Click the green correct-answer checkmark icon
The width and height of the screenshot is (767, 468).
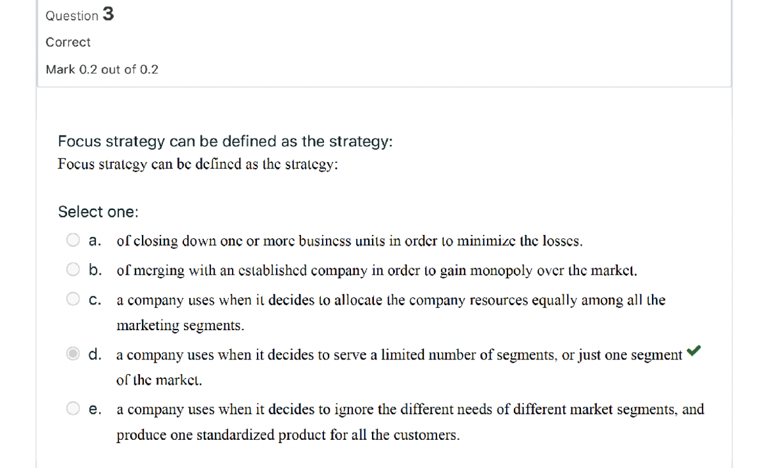click(x=694, y=350)
